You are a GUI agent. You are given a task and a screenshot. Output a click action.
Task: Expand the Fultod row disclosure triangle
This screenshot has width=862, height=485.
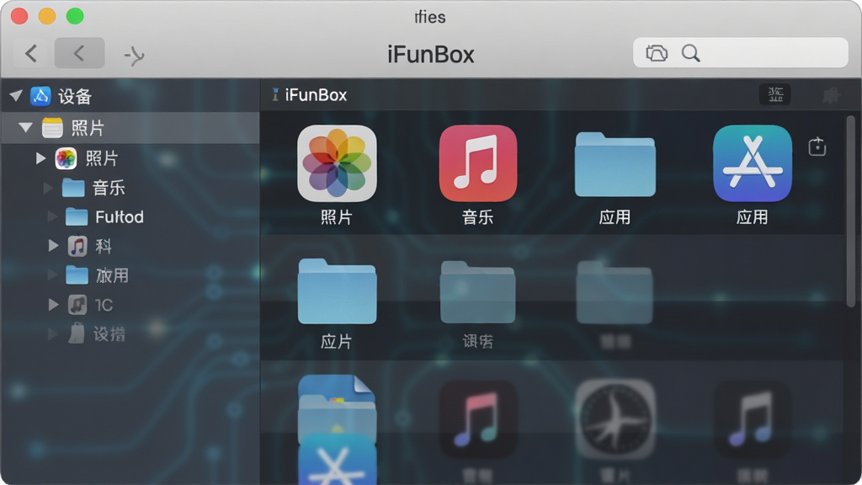[x=52, y=216]
